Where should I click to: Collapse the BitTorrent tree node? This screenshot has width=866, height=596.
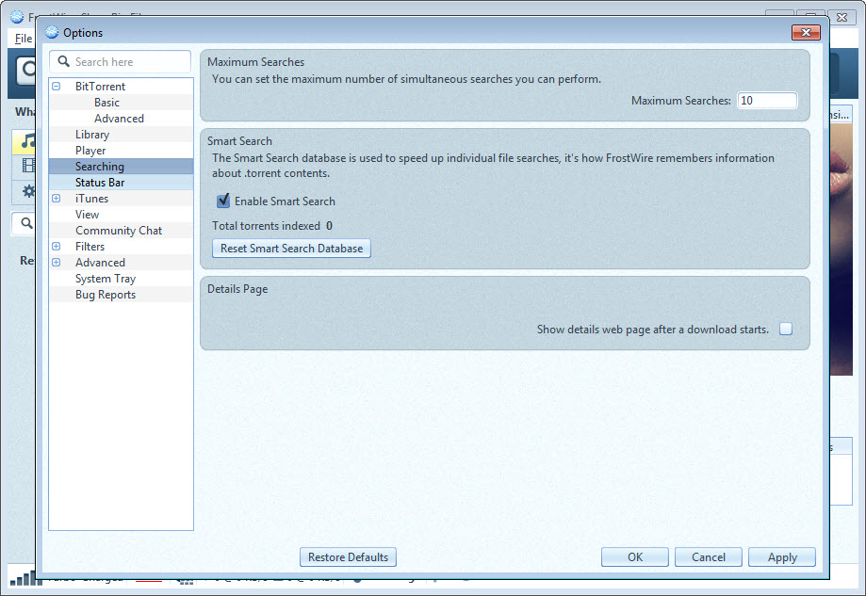coord(57,86)
